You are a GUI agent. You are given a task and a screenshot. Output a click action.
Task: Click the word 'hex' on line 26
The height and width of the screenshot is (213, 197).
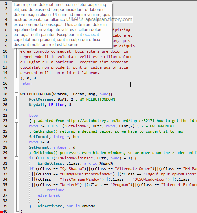pos(76,137)
